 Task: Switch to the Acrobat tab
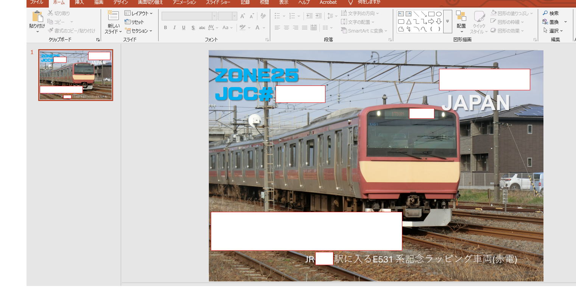[328, 2]
